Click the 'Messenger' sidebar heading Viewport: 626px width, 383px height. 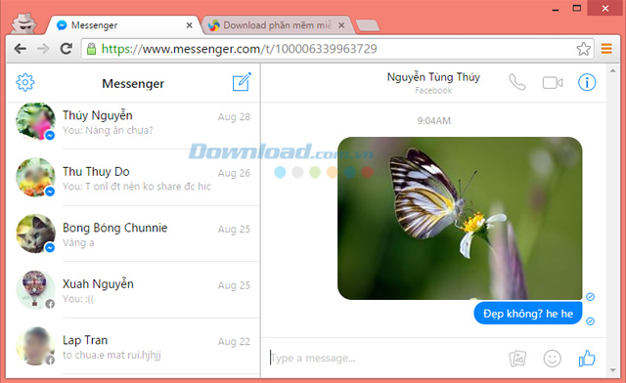pos(133,84)
